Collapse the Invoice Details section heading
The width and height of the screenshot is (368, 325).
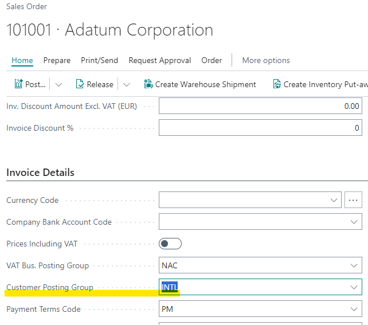tap(40, 172)
